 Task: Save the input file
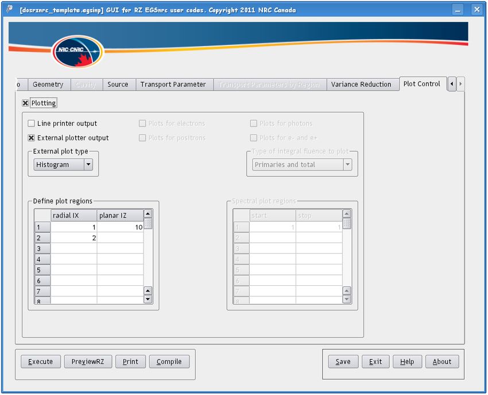pyautogui.click(x=343, y=362)
